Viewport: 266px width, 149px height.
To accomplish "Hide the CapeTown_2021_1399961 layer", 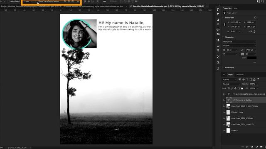I will [x=224, y=118].
